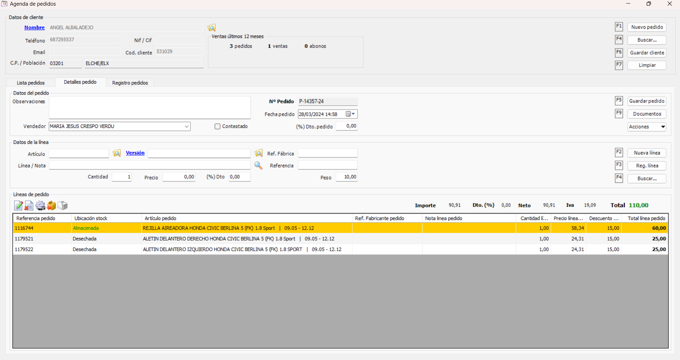Screen dimensions: 680x360
Task: Click the Nuevo pedido button
Action: [x=647, y=27]
